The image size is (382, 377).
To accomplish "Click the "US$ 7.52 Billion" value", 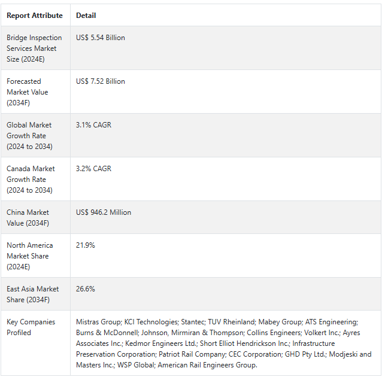I will (x=101, y=81).
